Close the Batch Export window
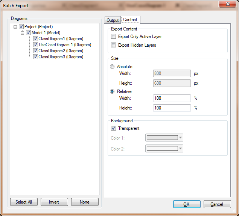This screenshot has width=239, height=216. pyautogui.click(x=228, y=4)
